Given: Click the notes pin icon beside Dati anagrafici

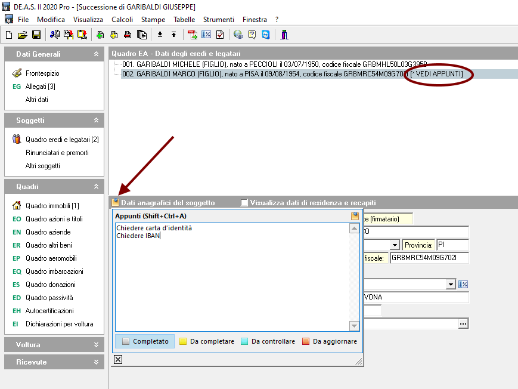Looking at the screenshot, I should tap(116, 202).
